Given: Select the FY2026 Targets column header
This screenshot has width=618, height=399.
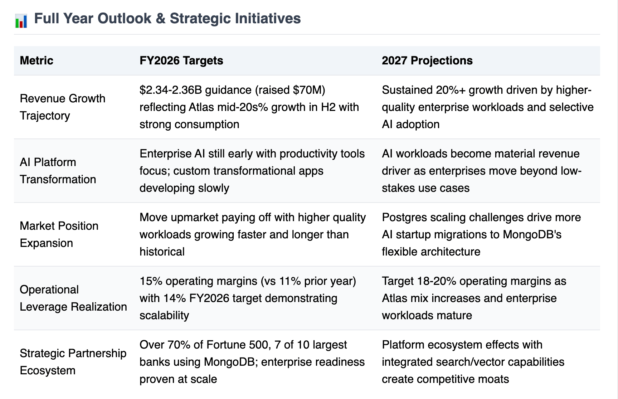Looking at the screenshot, I should pos(181,60).
